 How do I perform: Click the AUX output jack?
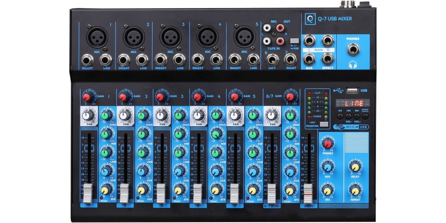click(x=309, y=59)
